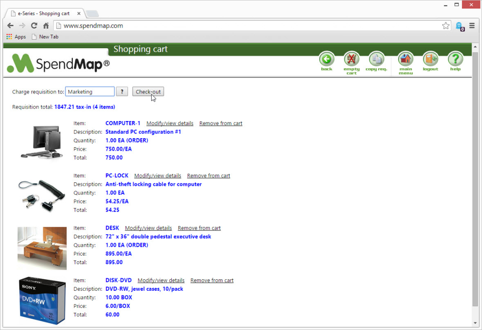Open the copy req. icon
The width and height of the screenshot is (482, 330).
pos(376,59)
